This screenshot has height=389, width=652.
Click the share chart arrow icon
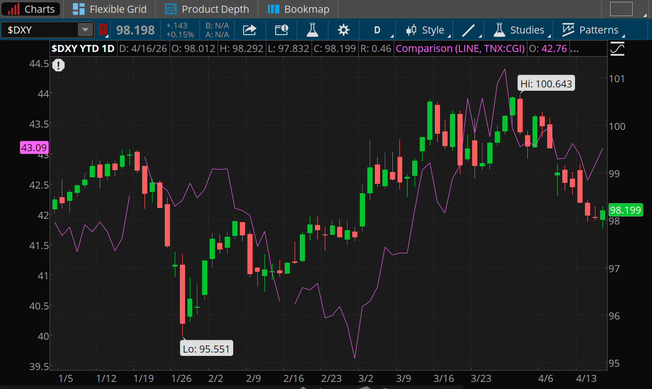[x=249, y=30]
